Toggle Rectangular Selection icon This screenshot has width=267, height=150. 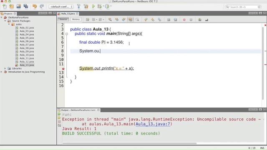tap(137, 20)
